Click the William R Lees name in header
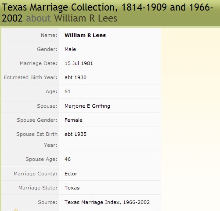220x211 pixels. tap(86, 18)
